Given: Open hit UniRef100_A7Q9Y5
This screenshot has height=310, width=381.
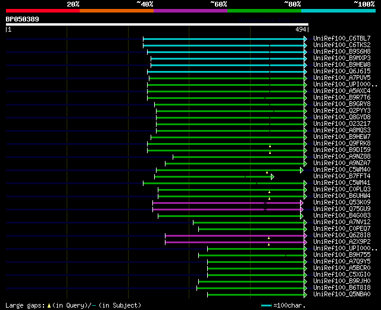Looking at the screenshot, I should click(342, 262).
